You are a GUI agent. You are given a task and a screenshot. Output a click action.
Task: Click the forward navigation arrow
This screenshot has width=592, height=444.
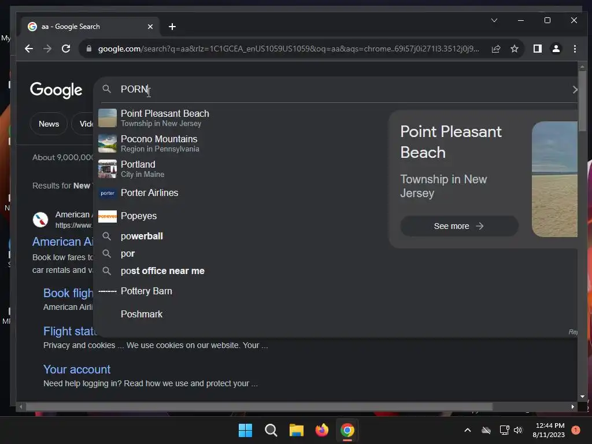tap(47, 49)
